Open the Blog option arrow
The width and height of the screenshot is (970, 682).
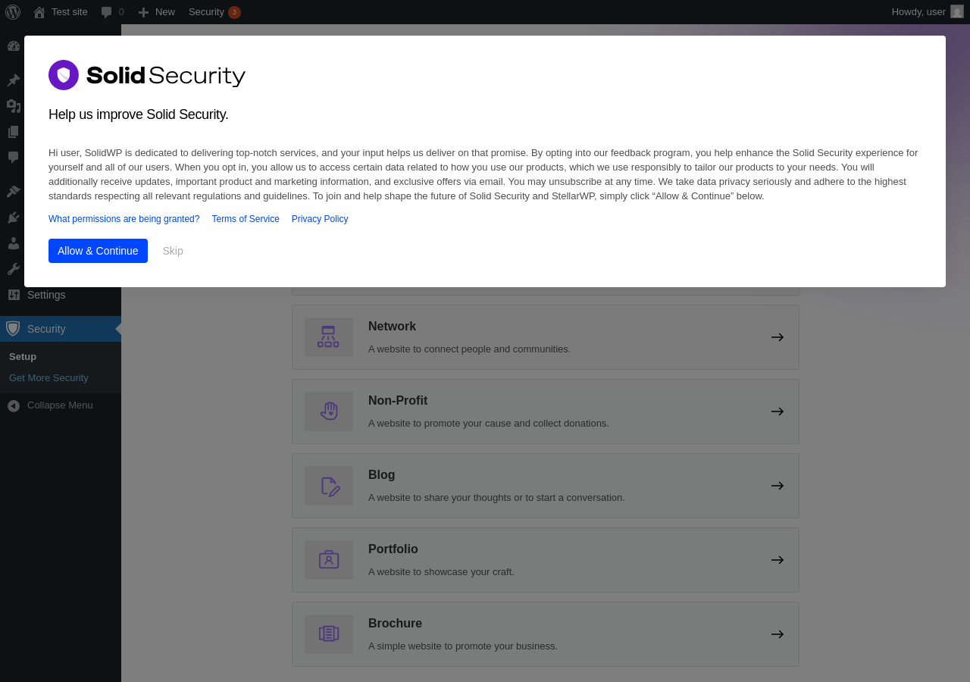coord(778,486)
